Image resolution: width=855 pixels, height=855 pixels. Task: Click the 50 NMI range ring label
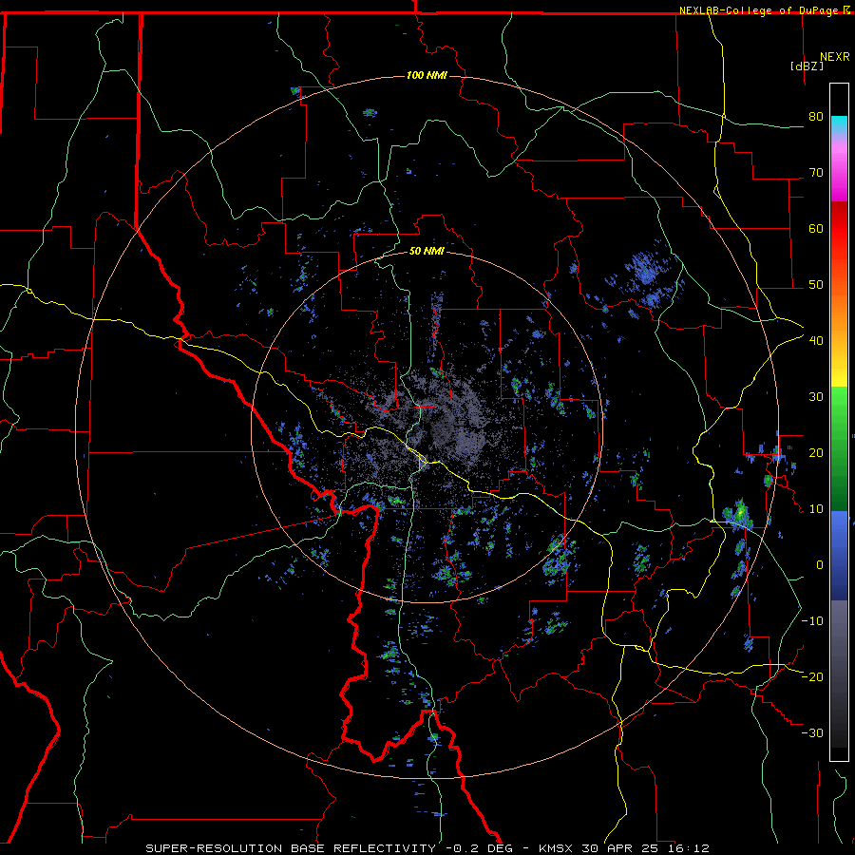pos(427,251)
